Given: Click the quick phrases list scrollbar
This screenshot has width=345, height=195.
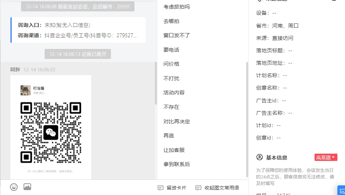Looking at the screenshot, I should click(x=247, y=120).
